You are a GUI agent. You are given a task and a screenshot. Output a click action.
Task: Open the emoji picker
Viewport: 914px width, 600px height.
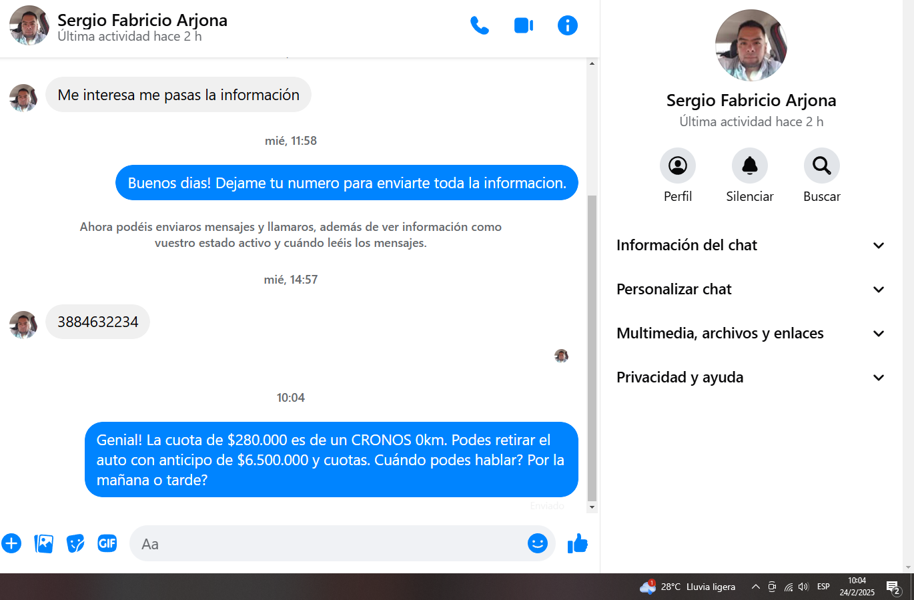[537, 543]
